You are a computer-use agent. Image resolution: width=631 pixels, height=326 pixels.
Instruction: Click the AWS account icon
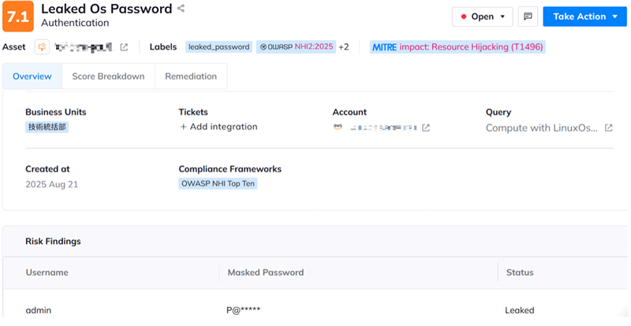(338, 128)
